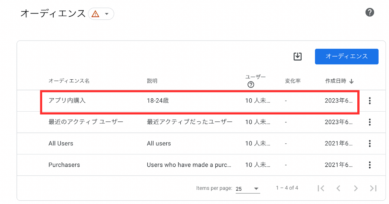This screenshot has height=204, width=389.
Task: Open the アプリ内購入 audience
Action: click(67, 101)
